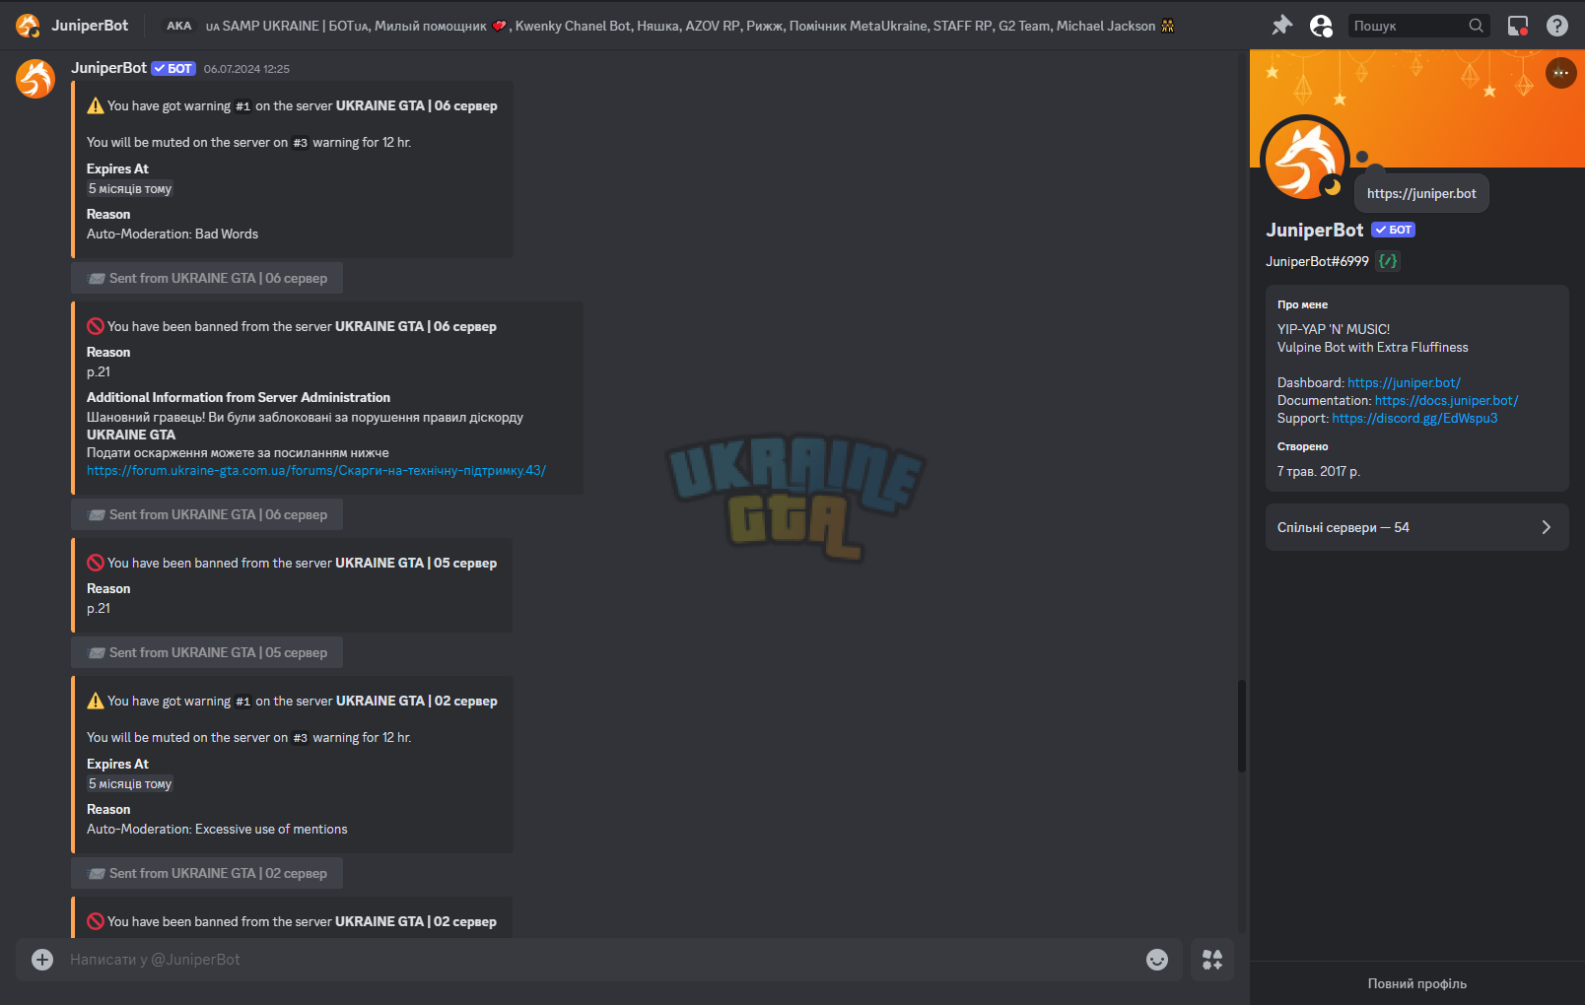The image size is (1585, 1005).
Task: Click the 7 трав. 2017 р. creation date
Action: pyautogui.click(x=1319, y=471)
